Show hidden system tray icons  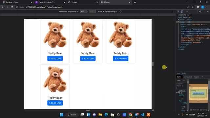click(x=179, y=115)
